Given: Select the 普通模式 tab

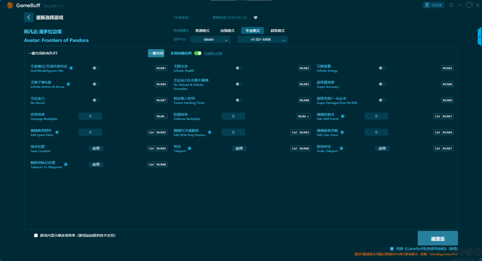Looking at the screenshot, I should (202, 31).
